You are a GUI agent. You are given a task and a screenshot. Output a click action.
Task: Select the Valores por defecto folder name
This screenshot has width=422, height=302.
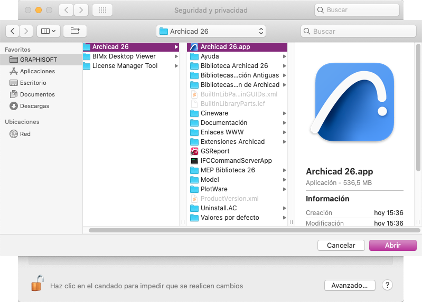pyautogui.click(x=230, y=218)
